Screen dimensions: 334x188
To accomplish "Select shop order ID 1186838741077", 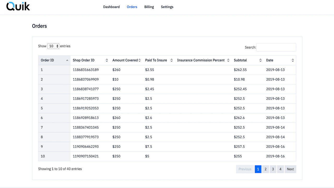I will pos(86,89).
